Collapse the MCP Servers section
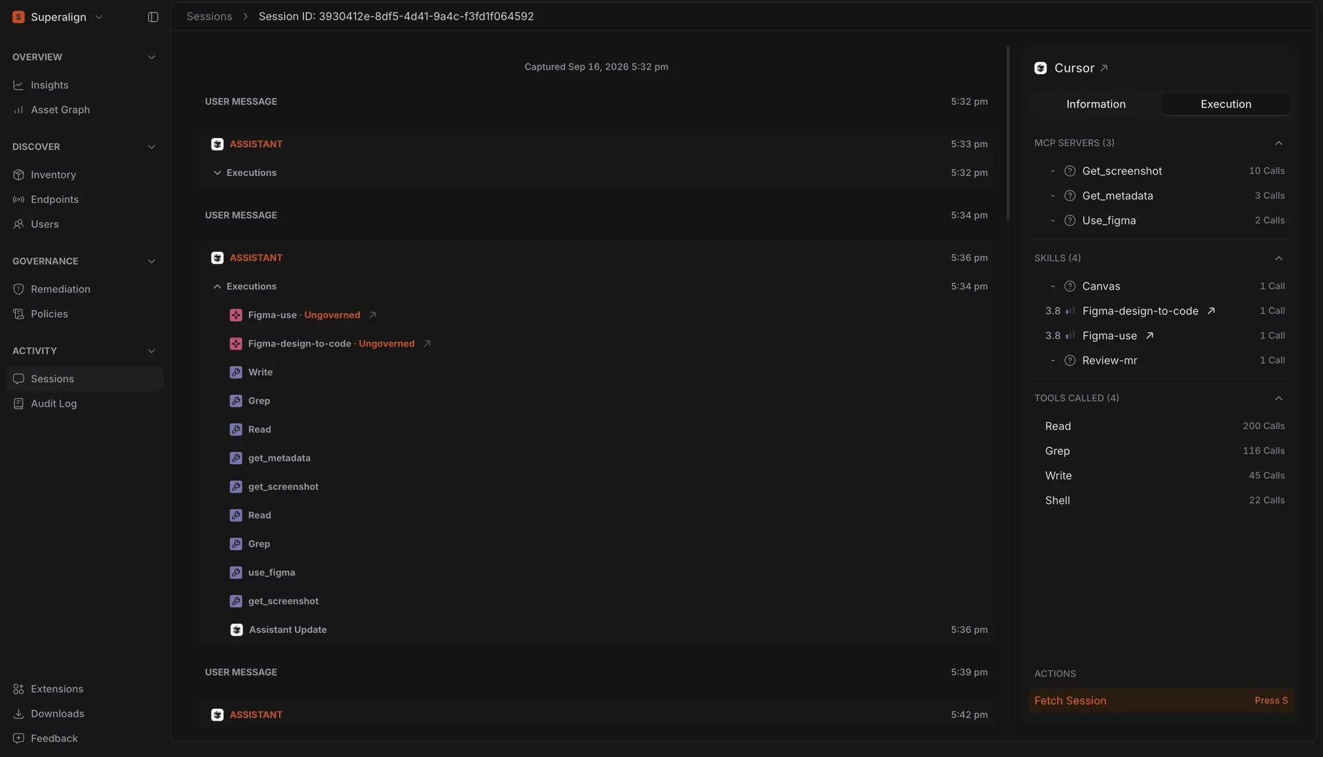 click(x=1279, y=143)
